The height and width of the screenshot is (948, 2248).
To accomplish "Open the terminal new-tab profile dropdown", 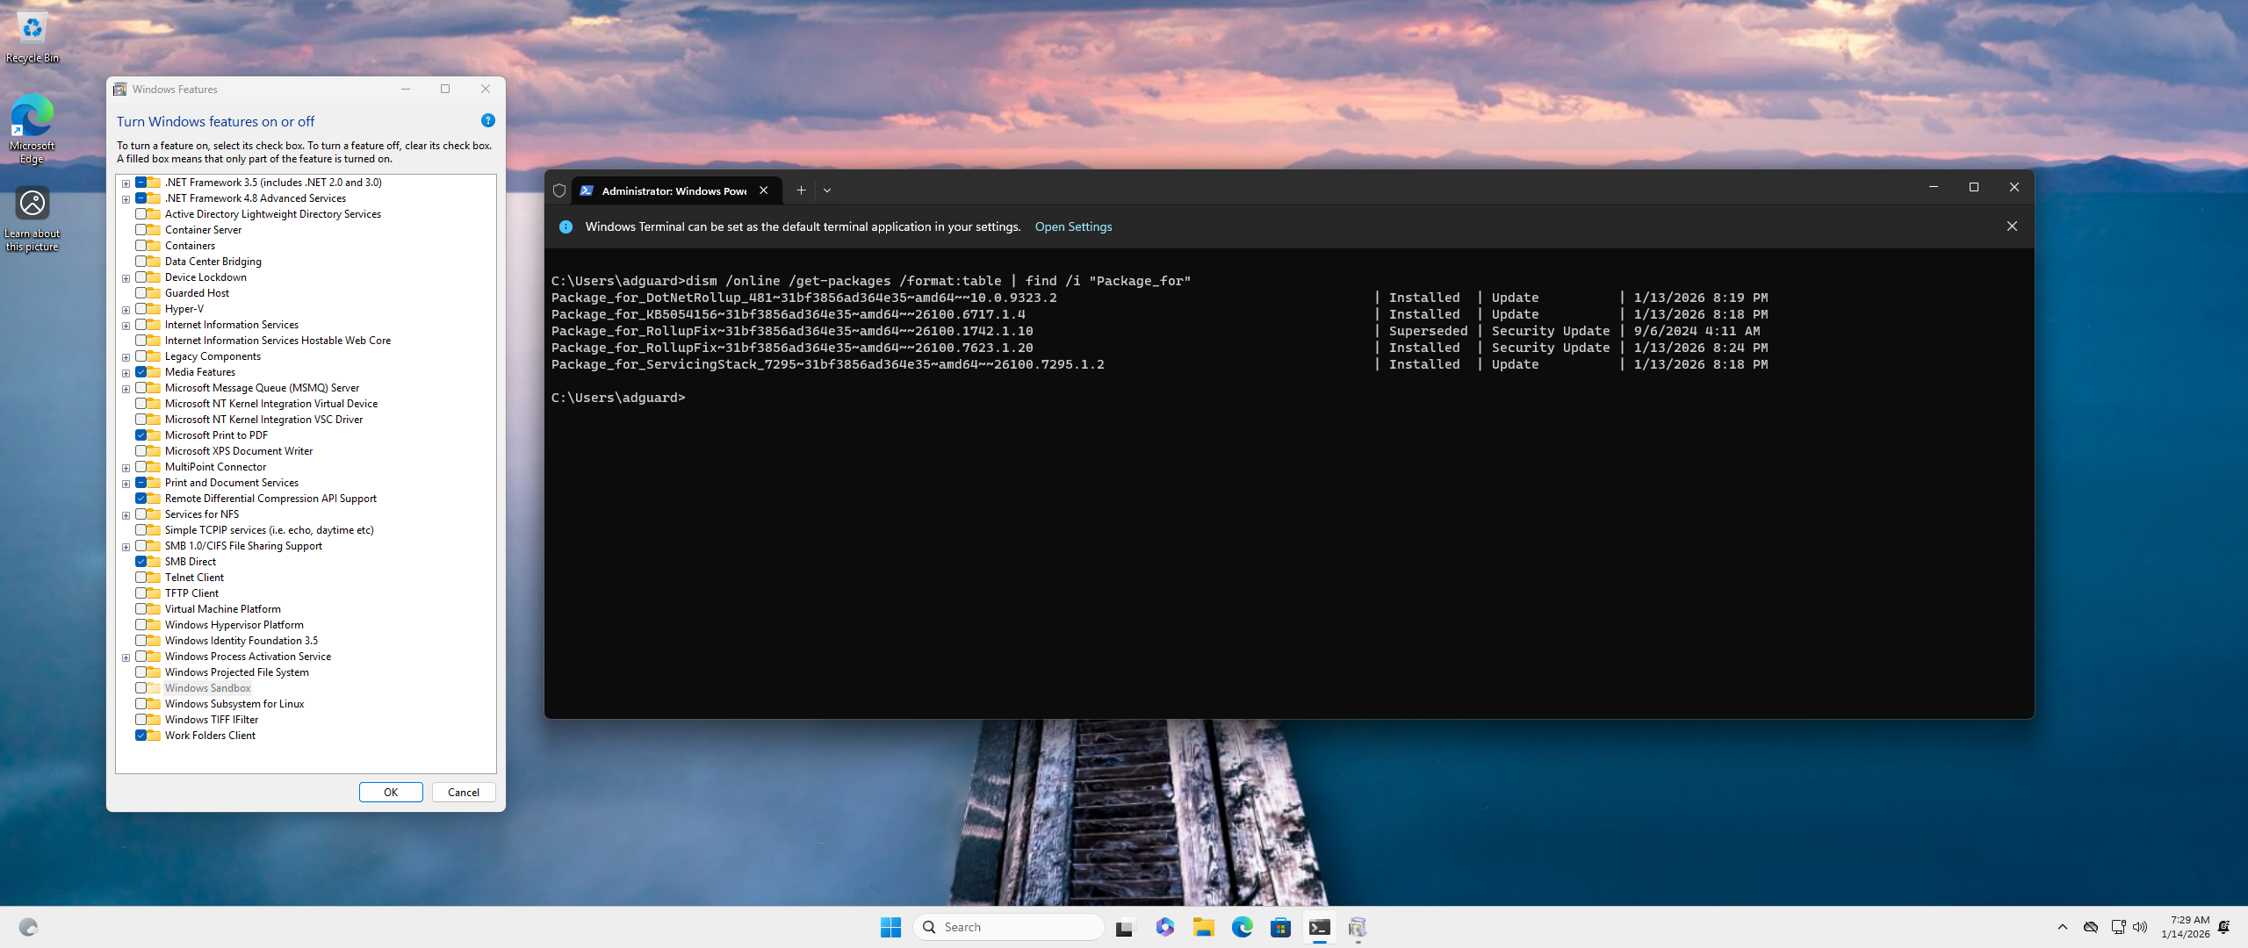I will [827, 190].
